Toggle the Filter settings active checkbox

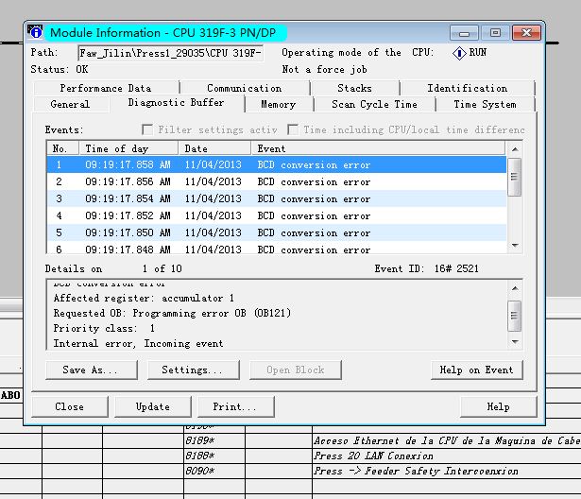(147, 129)
